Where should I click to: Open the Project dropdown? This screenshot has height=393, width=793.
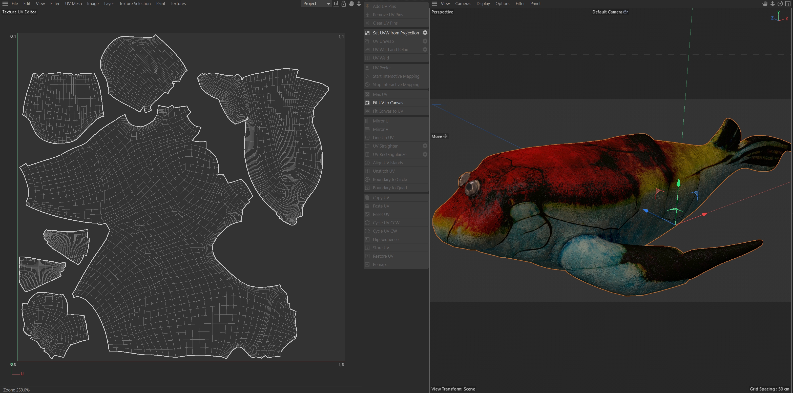point(316,4)
